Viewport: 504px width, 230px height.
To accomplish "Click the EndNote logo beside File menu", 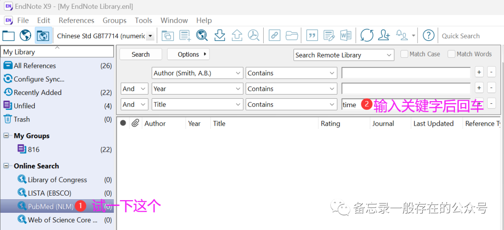I will [x=8, y=20].
